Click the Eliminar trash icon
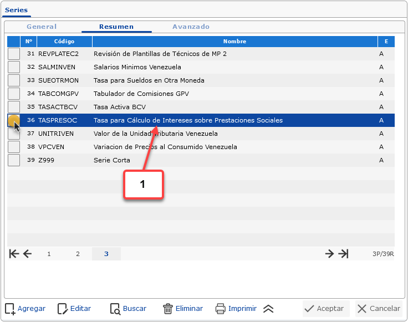Screen dimensions: 408x322 point(168,309)
